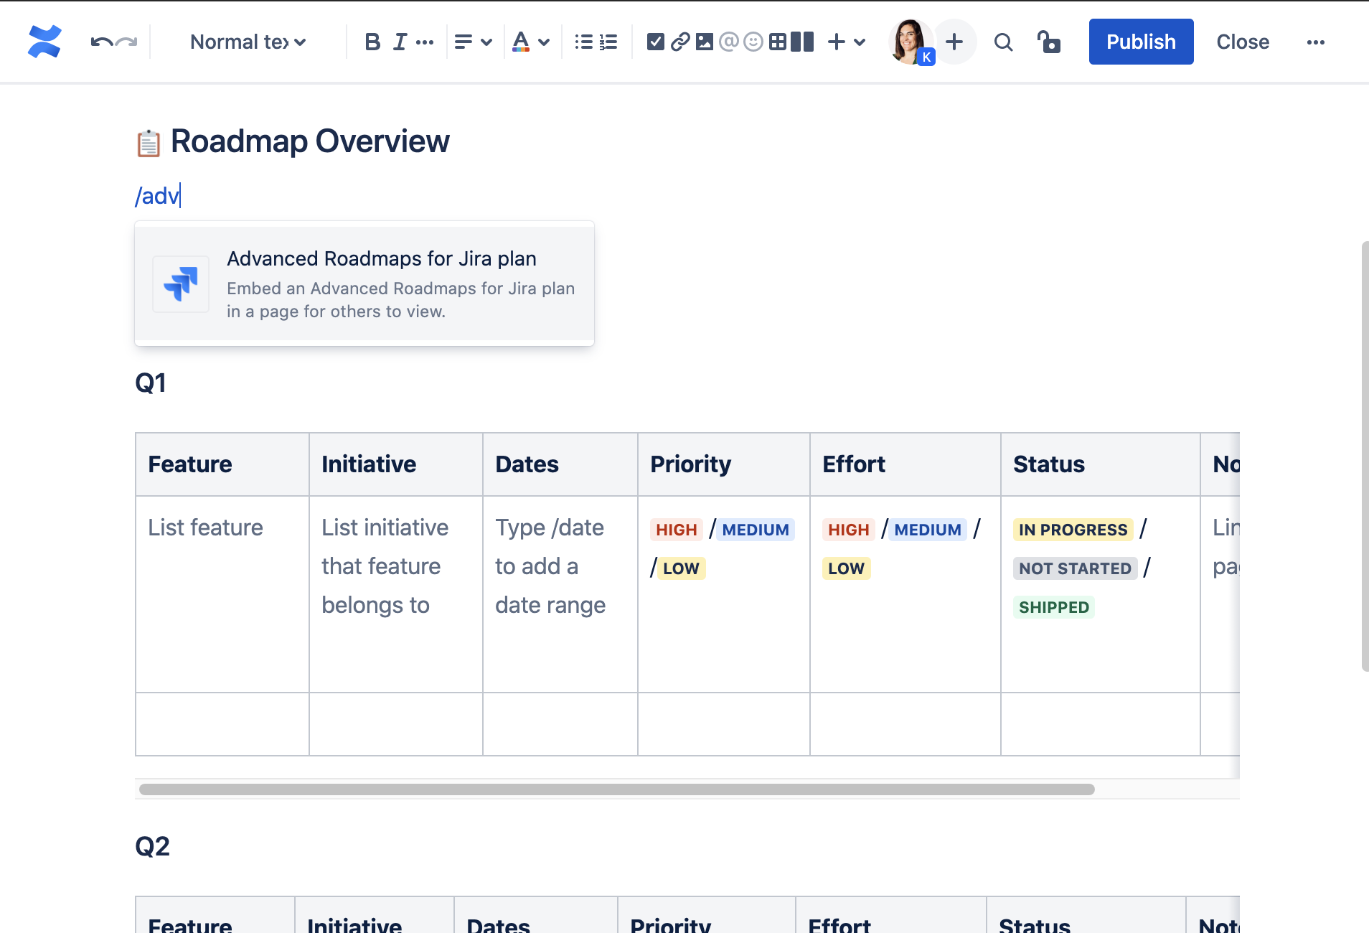Image resolution: width=1369 pixels, height=933 pixels.
Task: Click the Q2 heading
Action: 152,846
